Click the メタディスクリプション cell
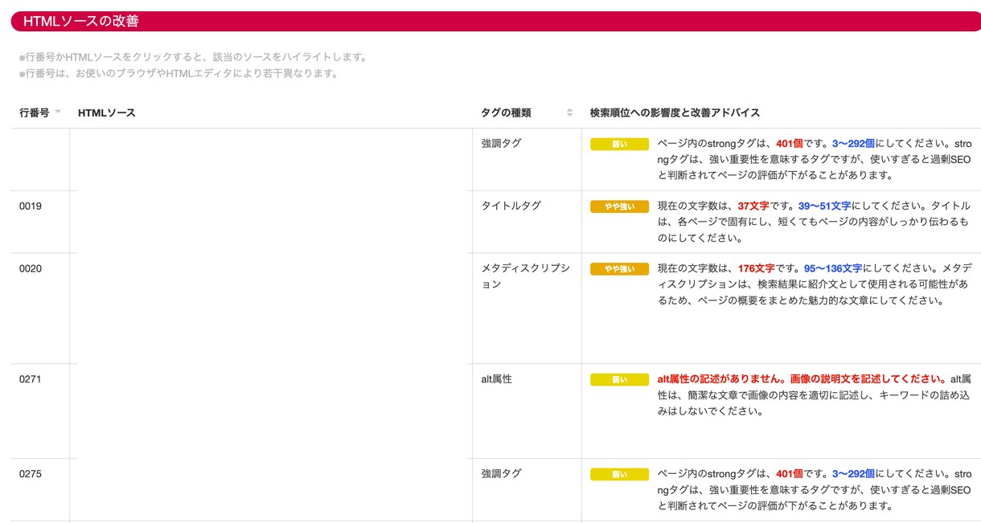 pos(525,276)
